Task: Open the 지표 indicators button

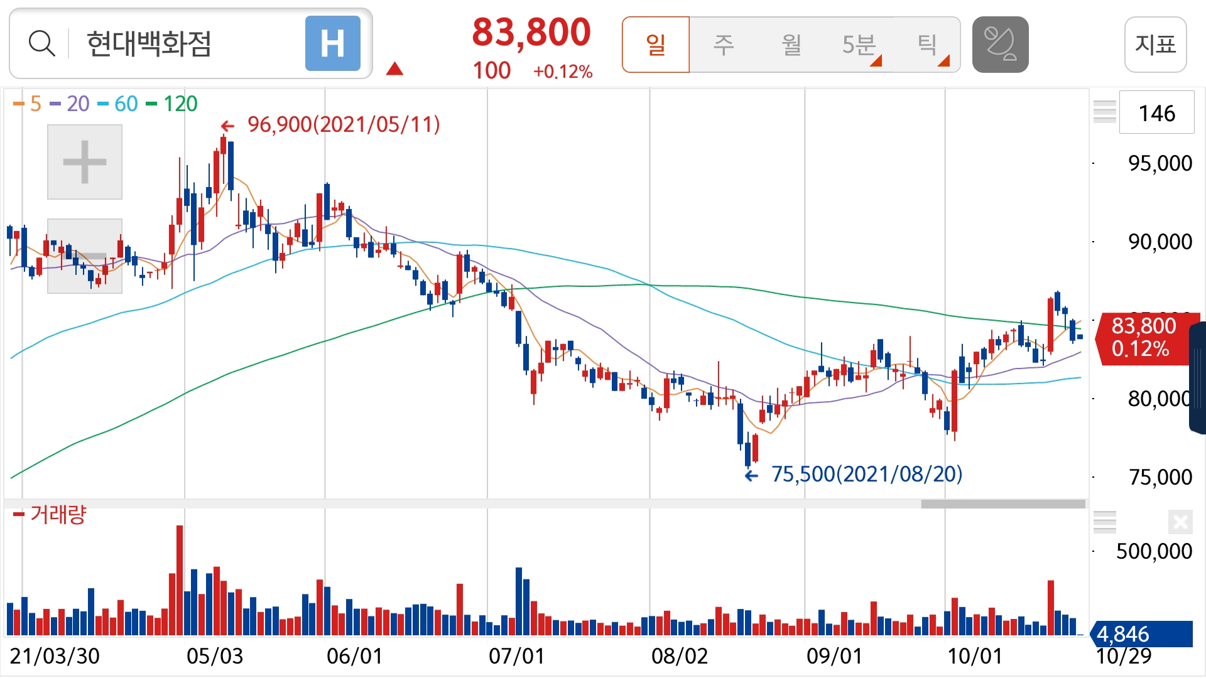Action: 1155,45
